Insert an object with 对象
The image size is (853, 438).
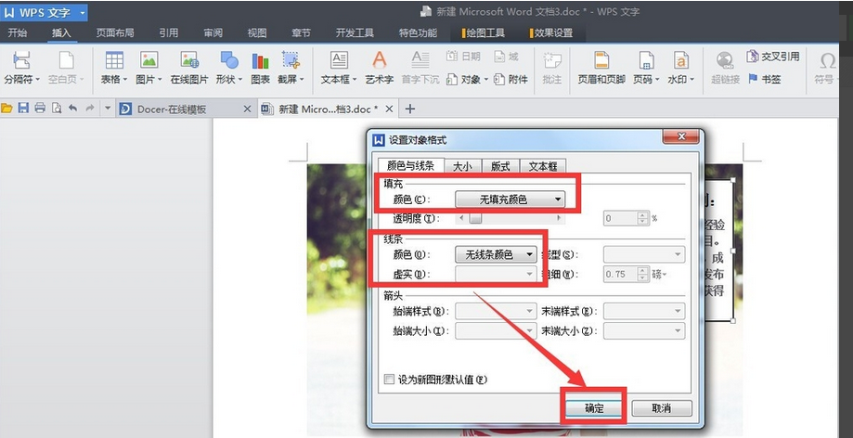point(467,80)
